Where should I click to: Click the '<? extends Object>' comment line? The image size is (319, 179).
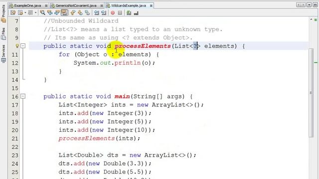(x=118, y=38)
